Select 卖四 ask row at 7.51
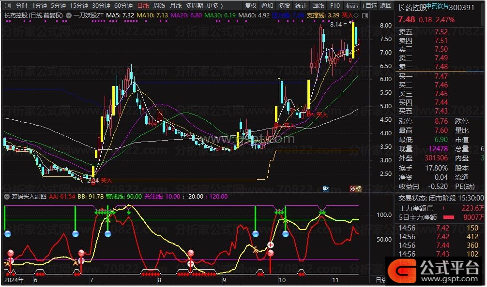The image size is (487, 287). point(440,41)
